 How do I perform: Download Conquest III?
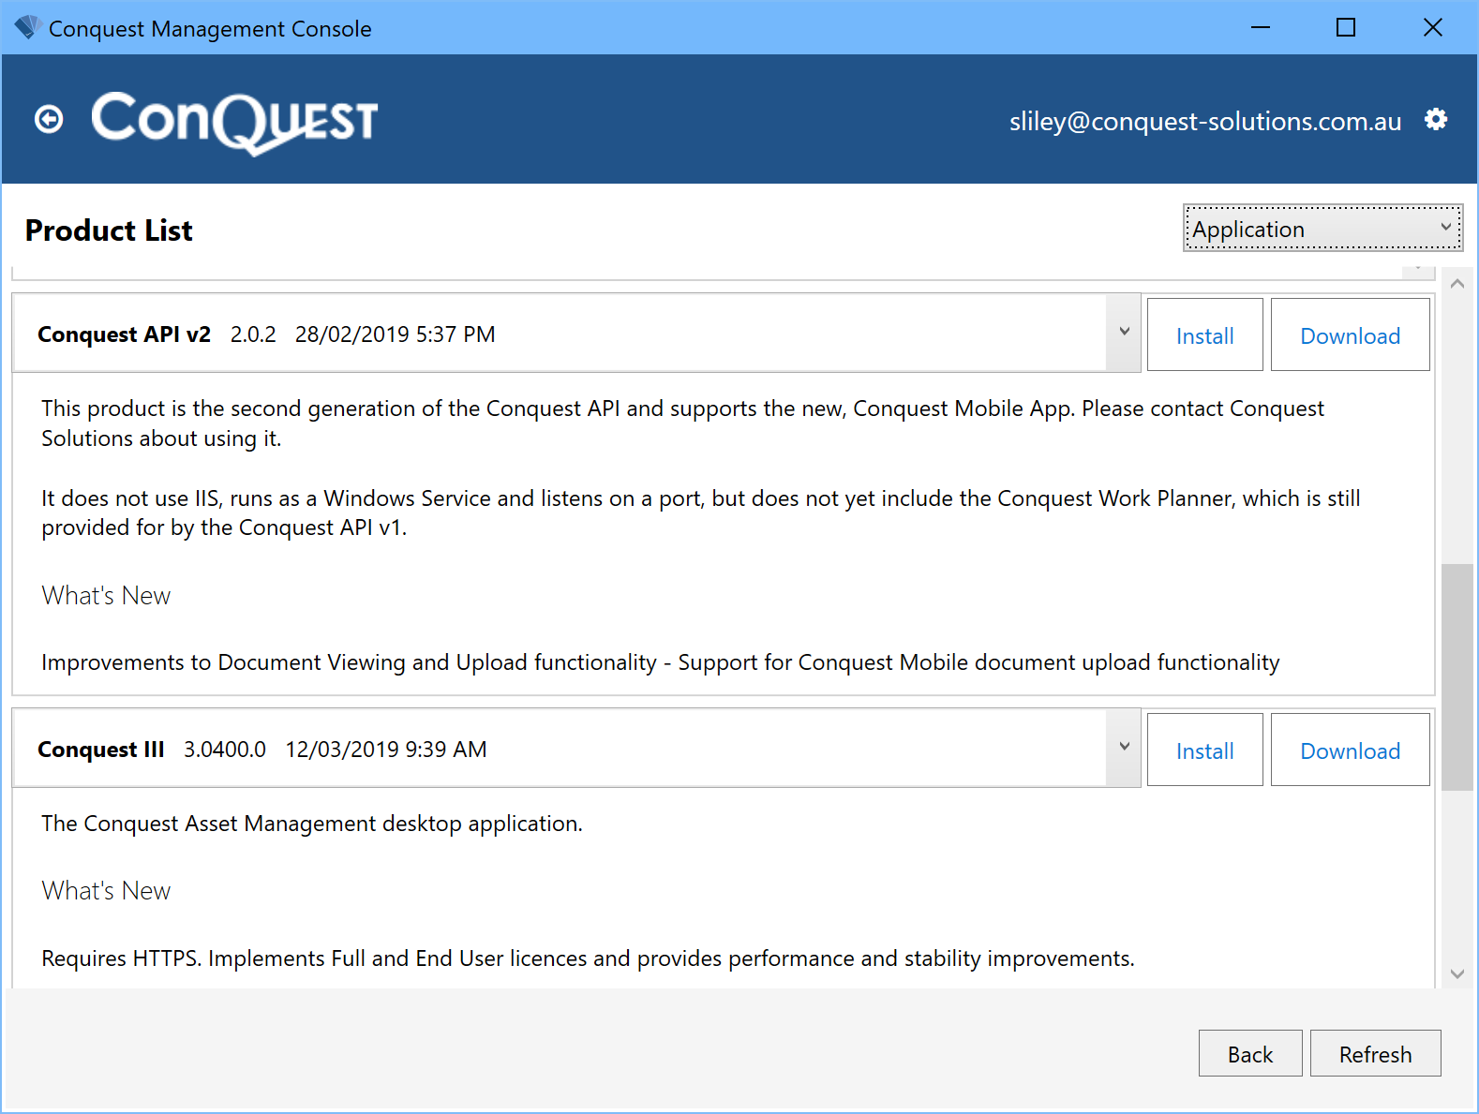(x=1350, y=750)
